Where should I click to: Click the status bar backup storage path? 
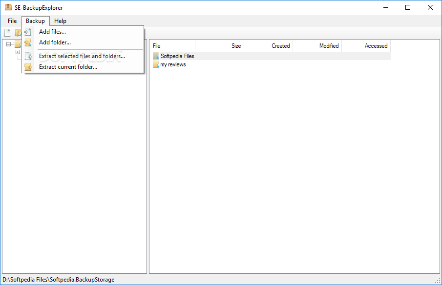[58, 280]
